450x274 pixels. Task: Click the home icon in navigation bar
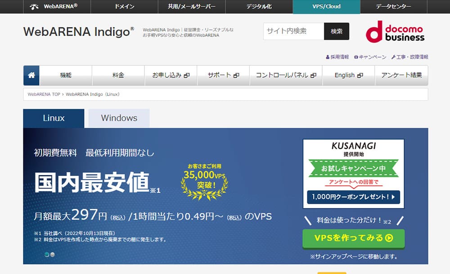click(x=31, y=76)
